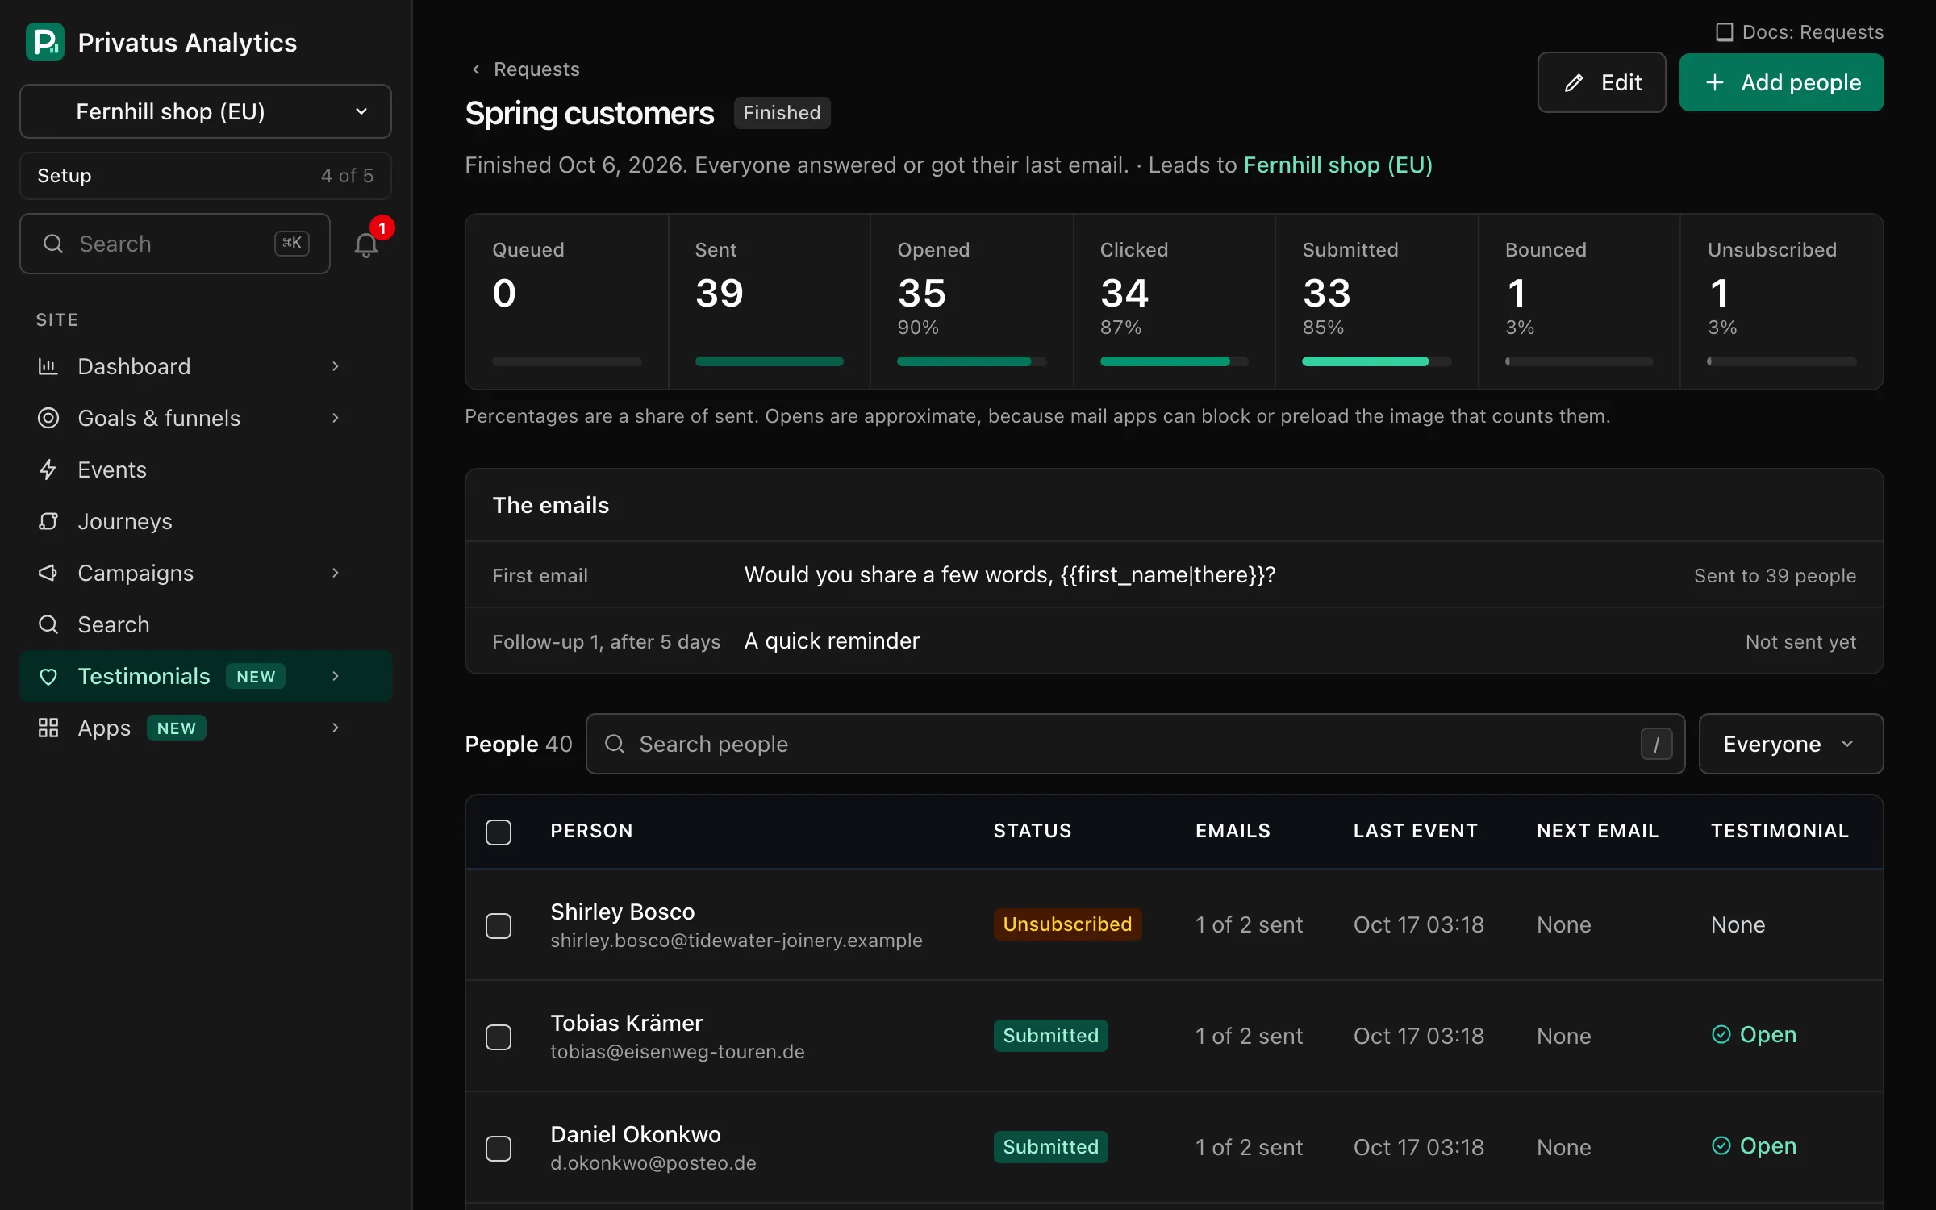Open the Everyone filter dropdown
This screenshot has width=1936, height=1210.
(x=1791, y=744)
